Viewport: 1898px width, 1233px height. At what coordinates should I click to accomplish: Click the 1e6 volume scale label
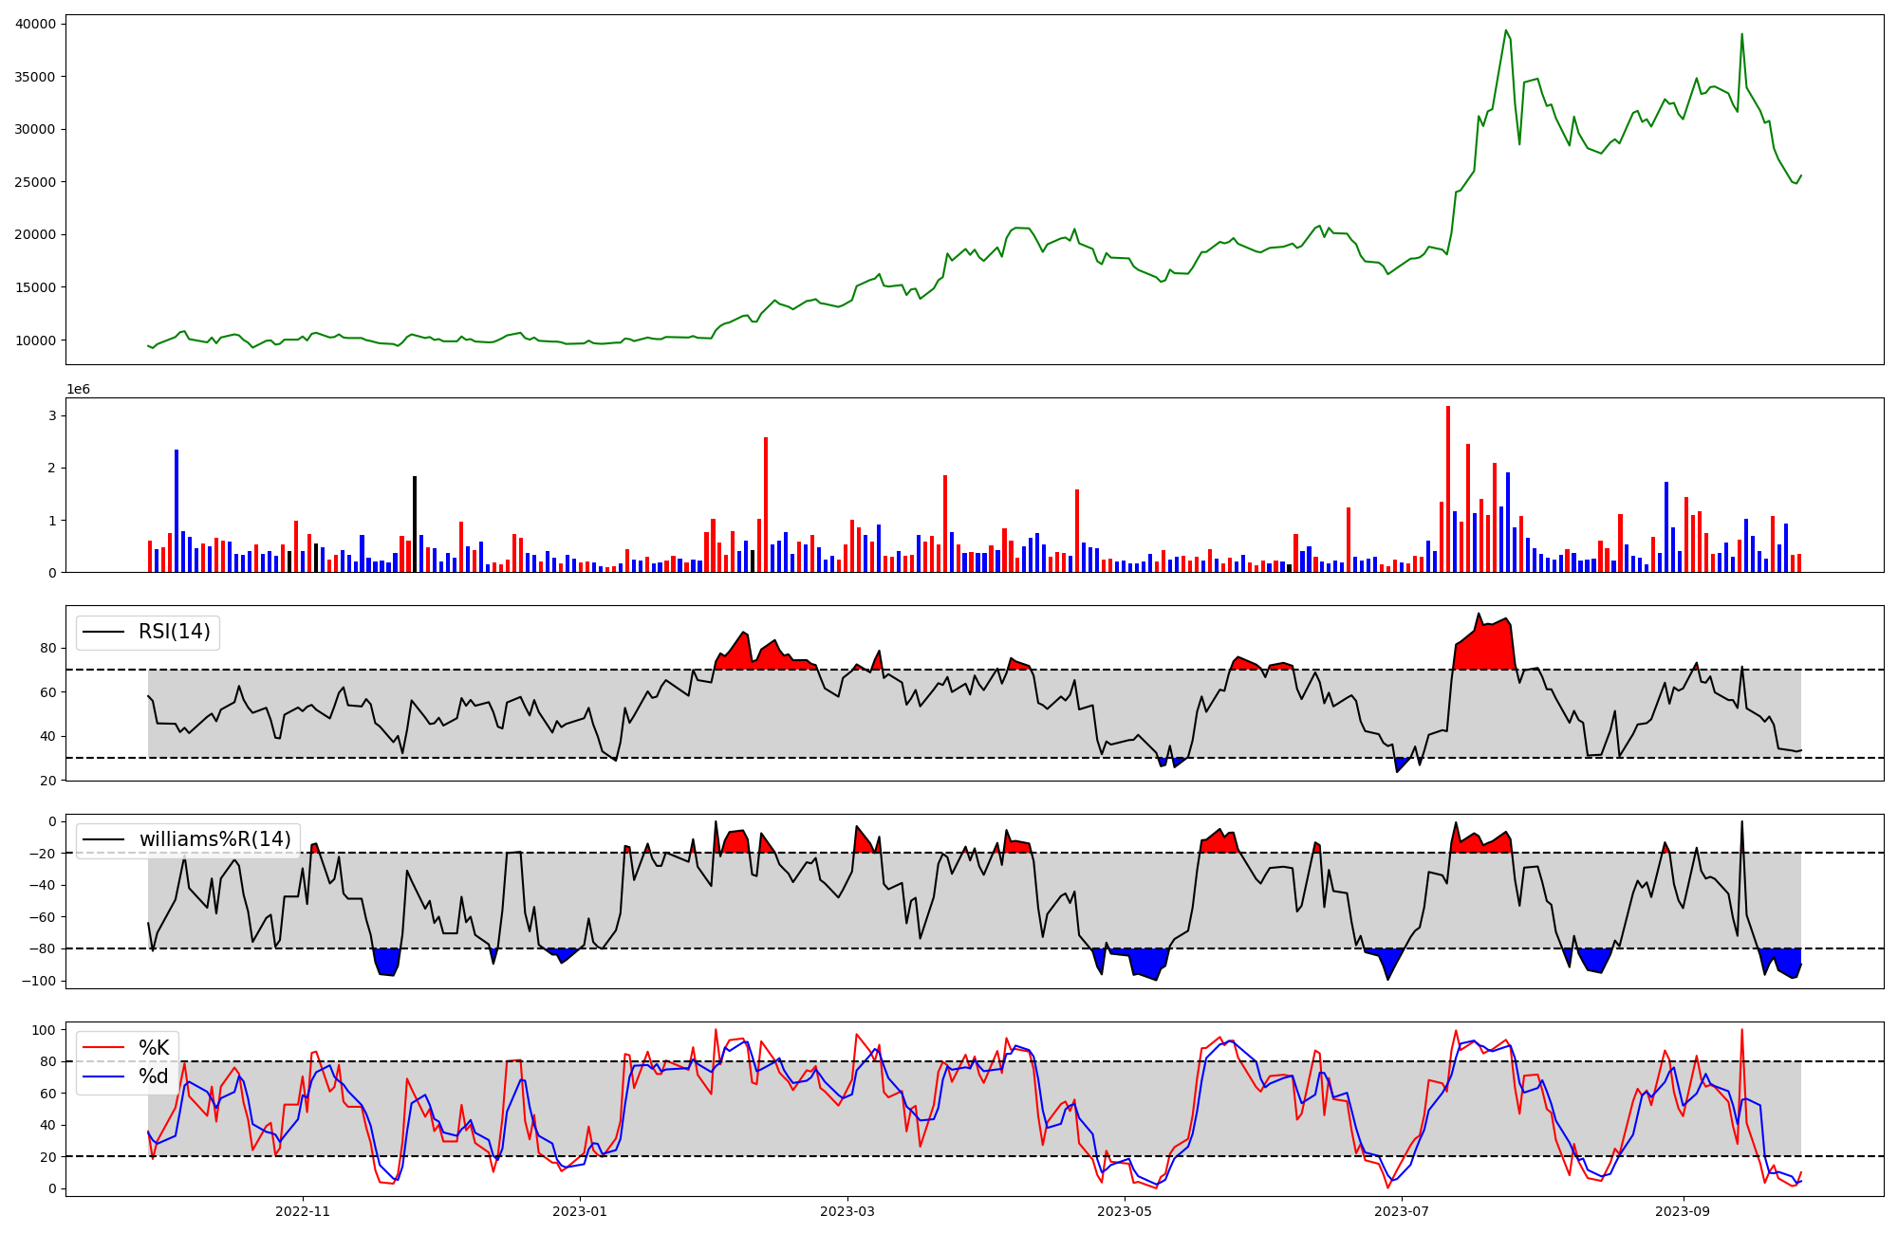coord(78,390)
